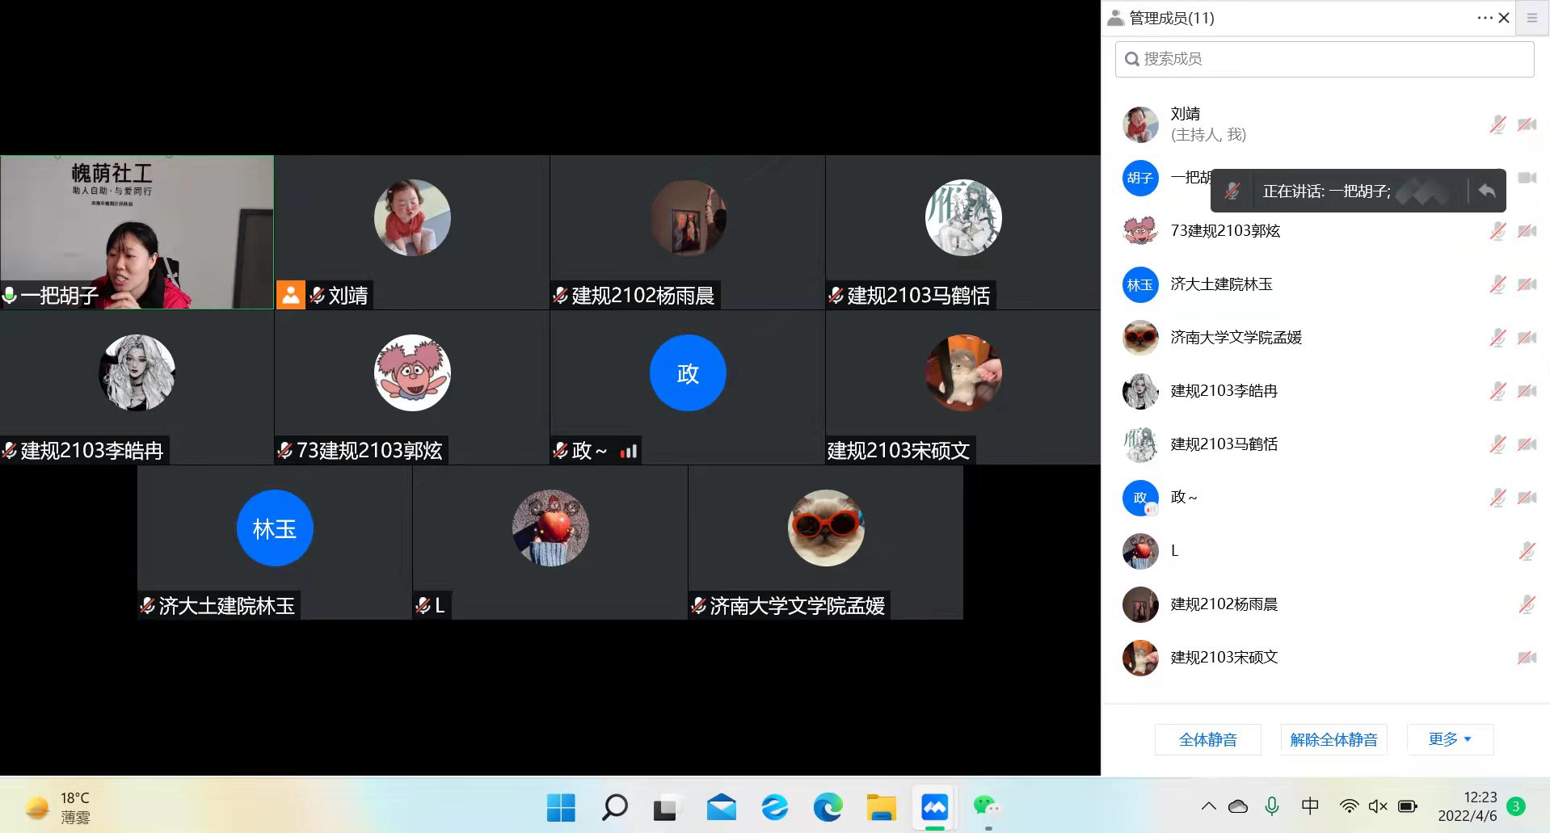The width and height of the screenshot is (1550, 833).
Task: Toggle 73建规2103郭炫's camera in the member list
Action: pos(1527,231)
